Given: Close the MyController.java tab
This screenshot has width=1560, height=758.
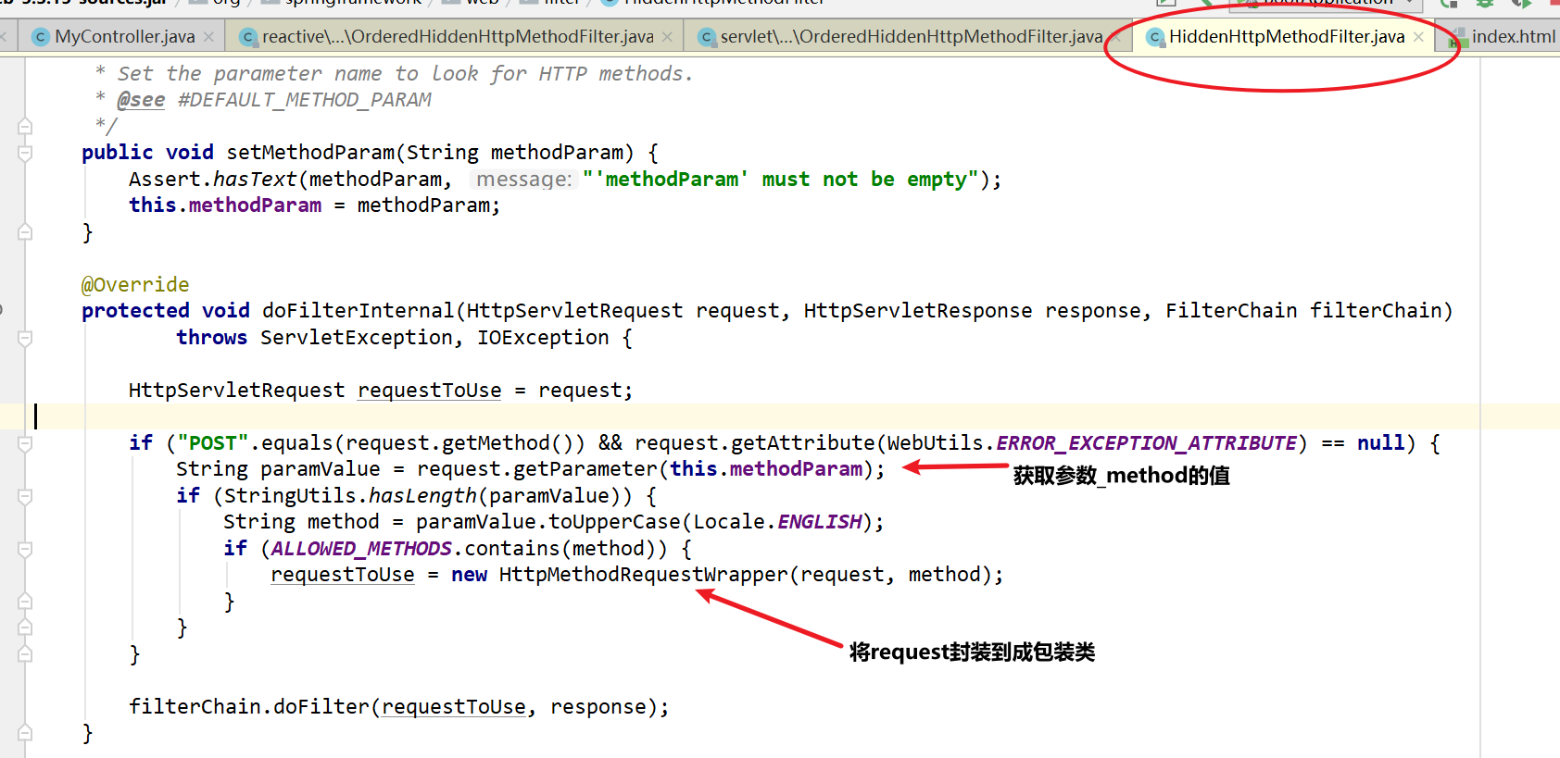Looking at the screenshot, I should [209, 37].
